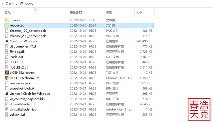Select the file name d3dcompiler_47.dll
The width and height of the screenshot is (213, 125).
tap(24, 46)
